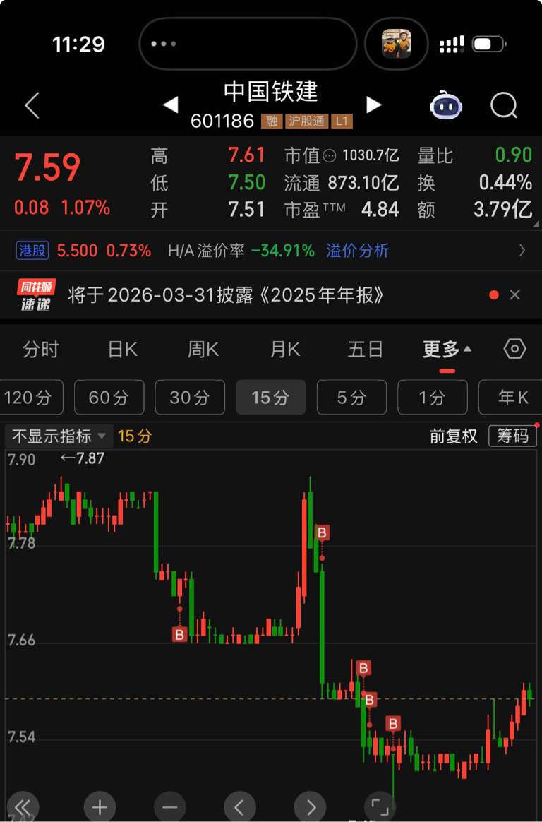Tap the 额 value 3.79亿
The width and height of the screenshot is (542, 822).
coord(503,210)
